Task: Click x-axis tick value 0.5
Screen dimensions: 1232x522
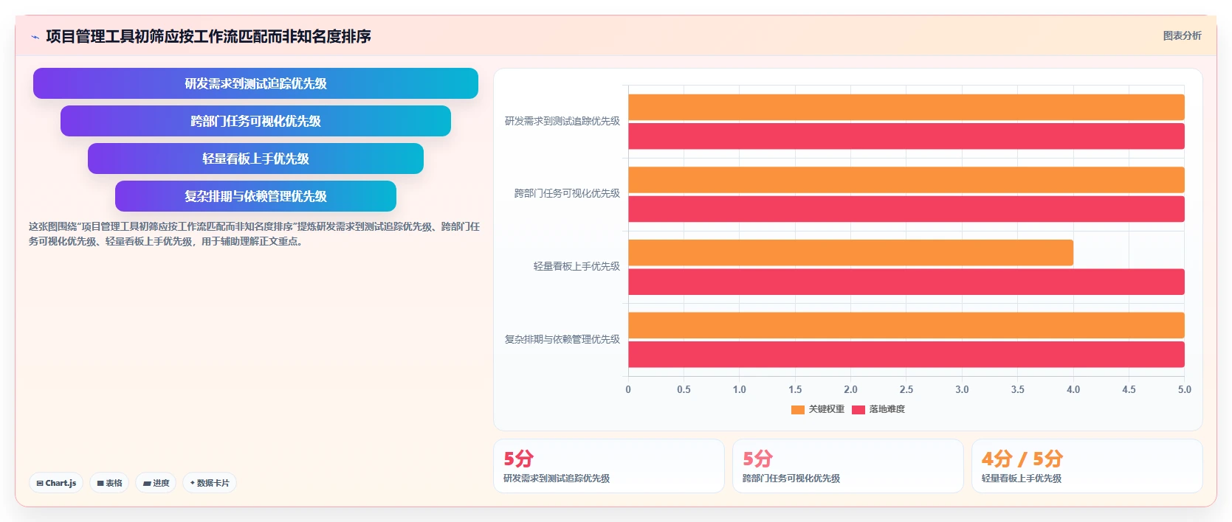Action: (684, 389)
